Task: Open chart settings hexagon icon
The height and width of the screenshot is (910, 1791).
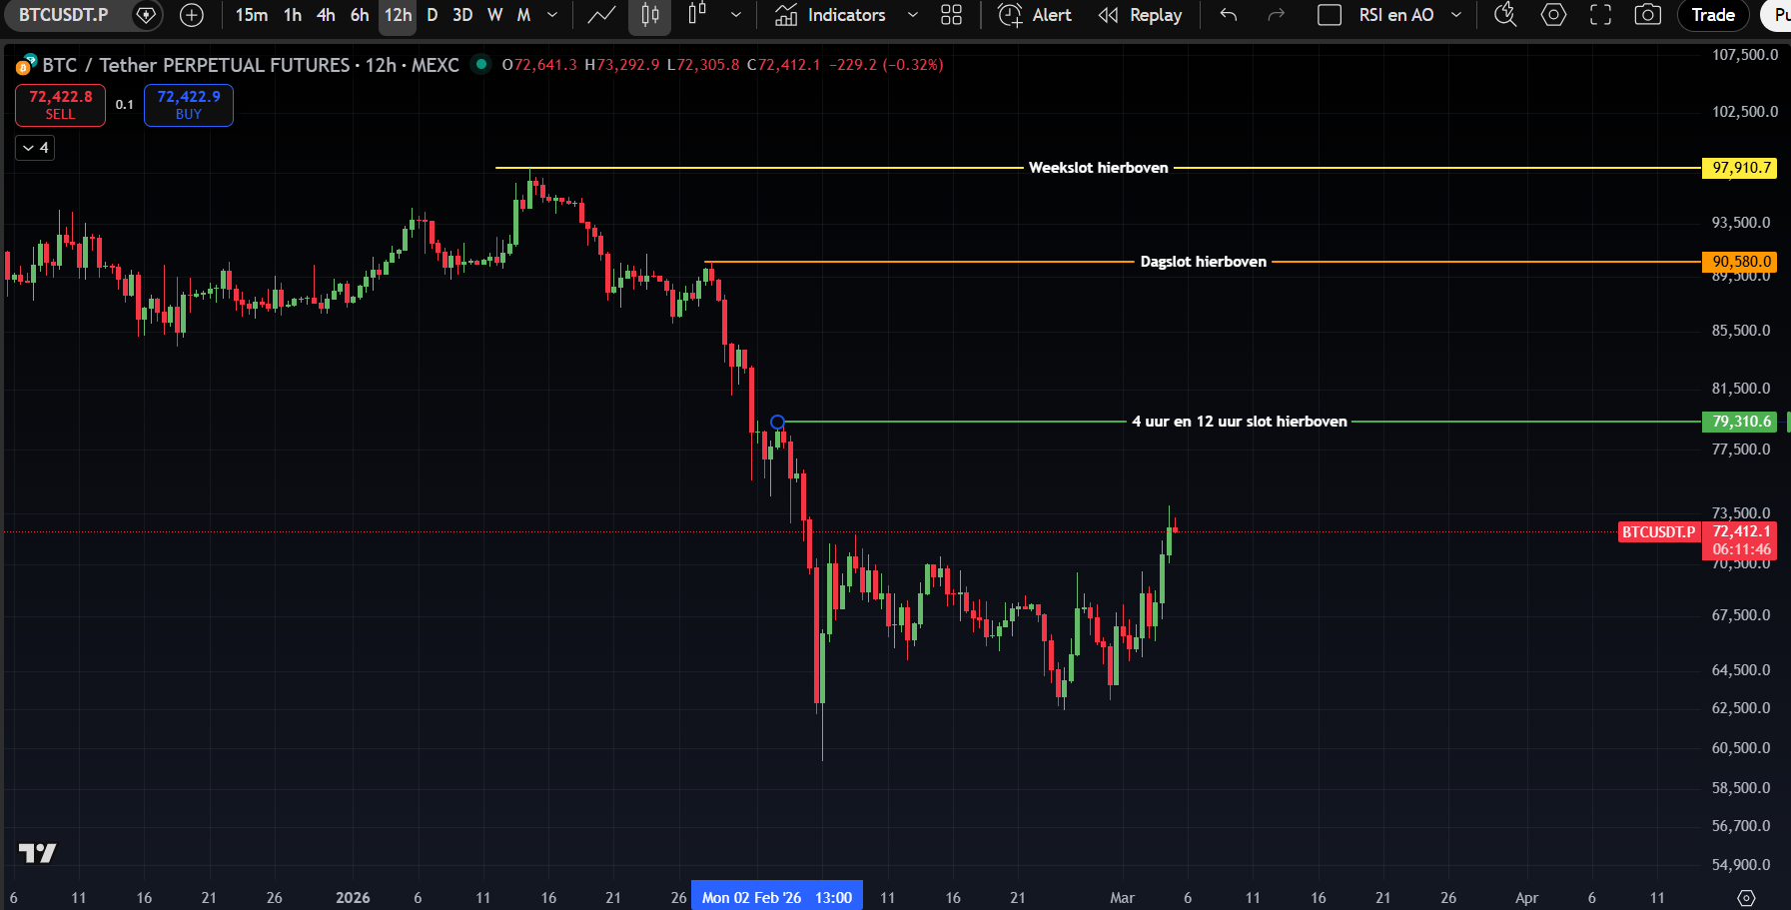Action: click(x=1553, y=15)
